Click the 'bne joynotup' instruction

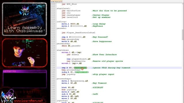[x=69, y=90]
